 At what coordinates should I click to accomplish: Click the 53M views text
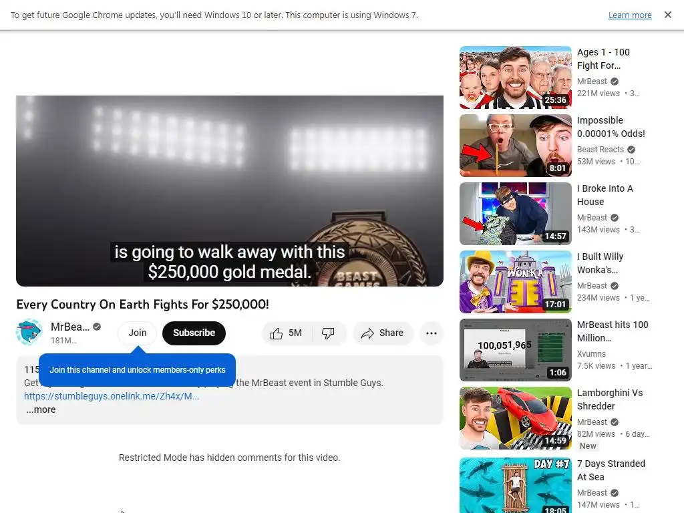click(596, 162)
